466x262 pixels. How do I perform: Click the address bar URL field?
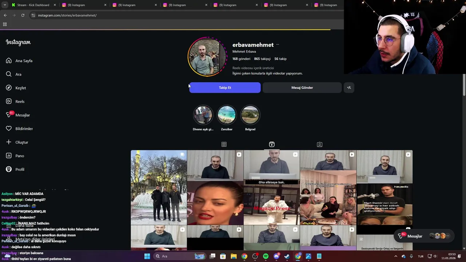point(186,15)
